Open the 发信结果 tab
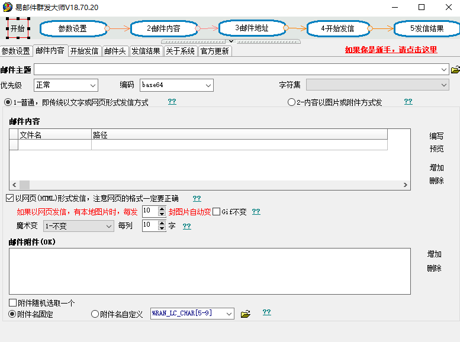 click(146, 51)
